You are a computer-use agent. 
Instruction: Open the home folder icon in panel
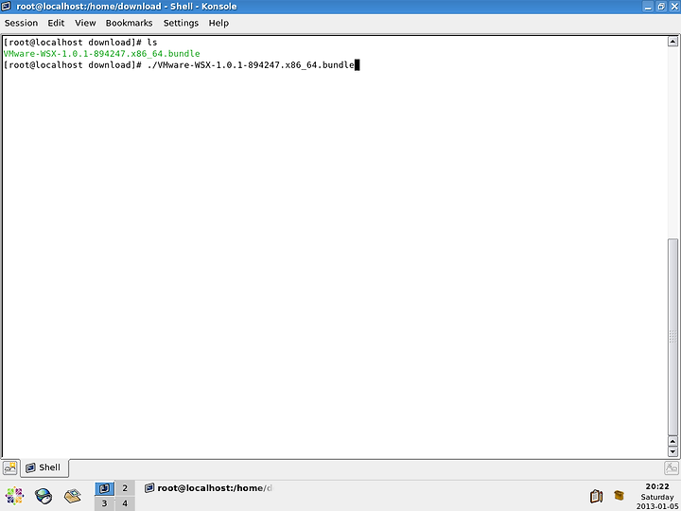coord(73,496)
